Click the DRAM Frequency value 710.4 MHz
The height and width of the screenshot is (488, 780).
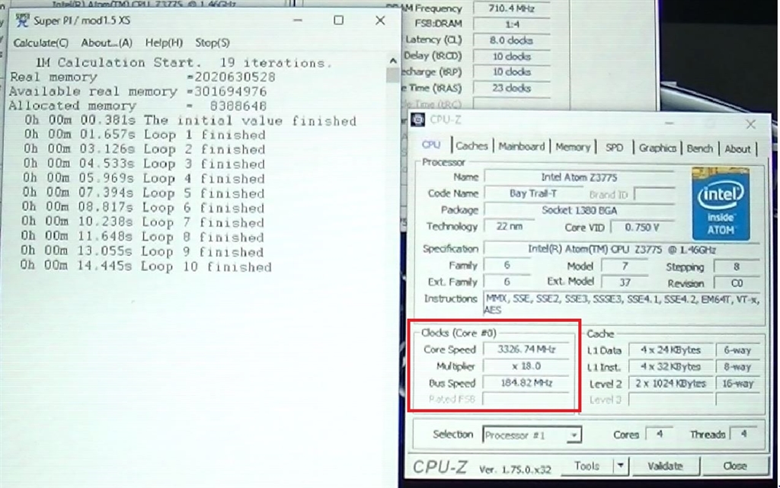coord(511,8)
